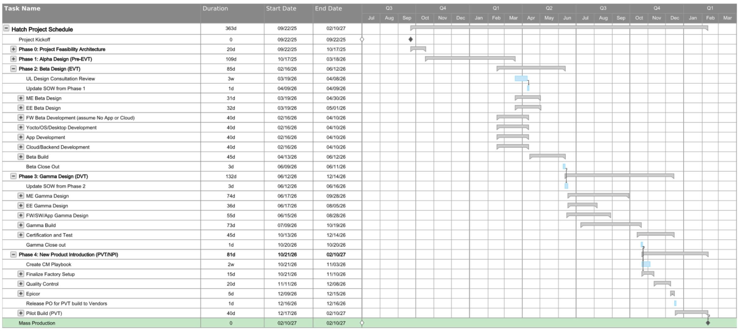This screenshot has width=739, height=331.
Task: Collapse Phase 2: Beta Design (EVT) section
Action: [x=14, y=69]
